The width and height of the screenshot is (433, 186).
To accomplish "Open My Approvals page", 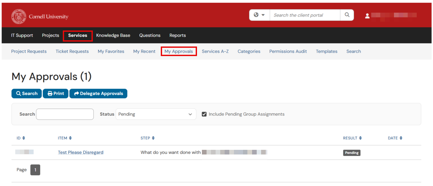I will coord(179,51).
